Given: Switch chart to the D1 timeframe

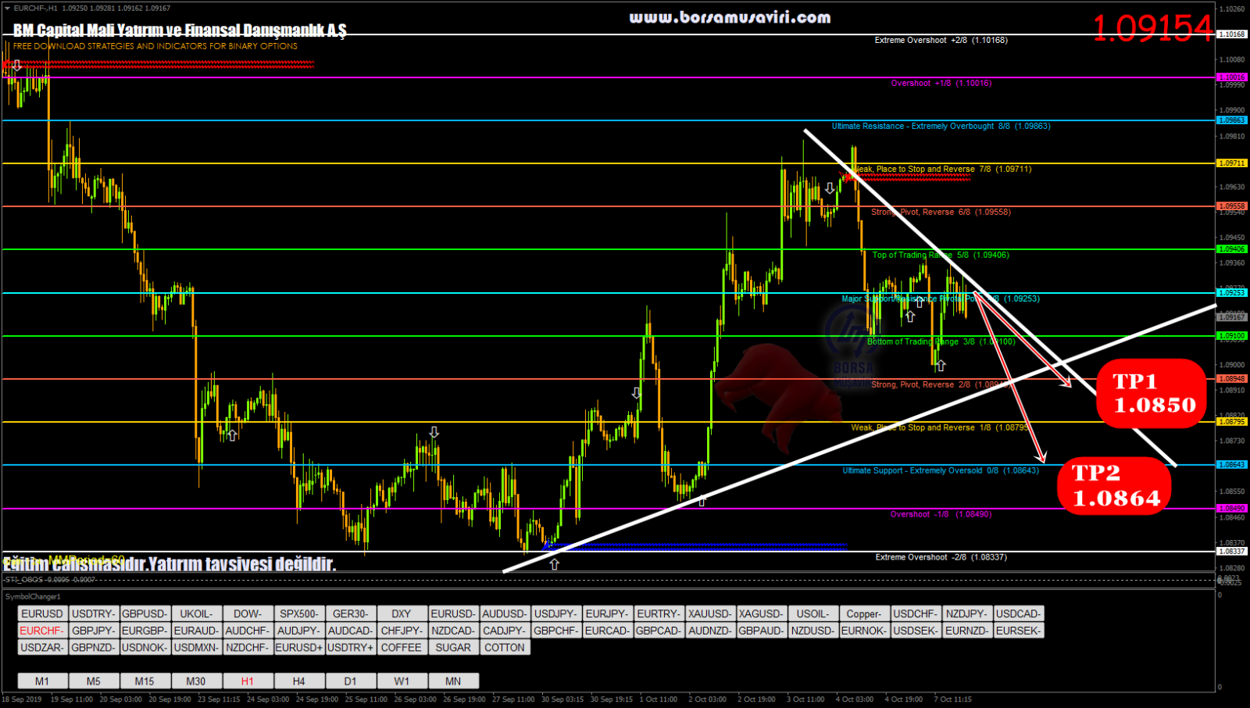Looking at the screenshot, I should tap(351, 681).
